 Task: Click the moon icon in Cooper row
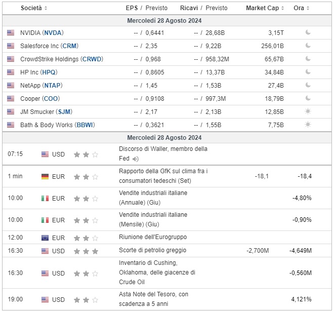coord(308,98)
